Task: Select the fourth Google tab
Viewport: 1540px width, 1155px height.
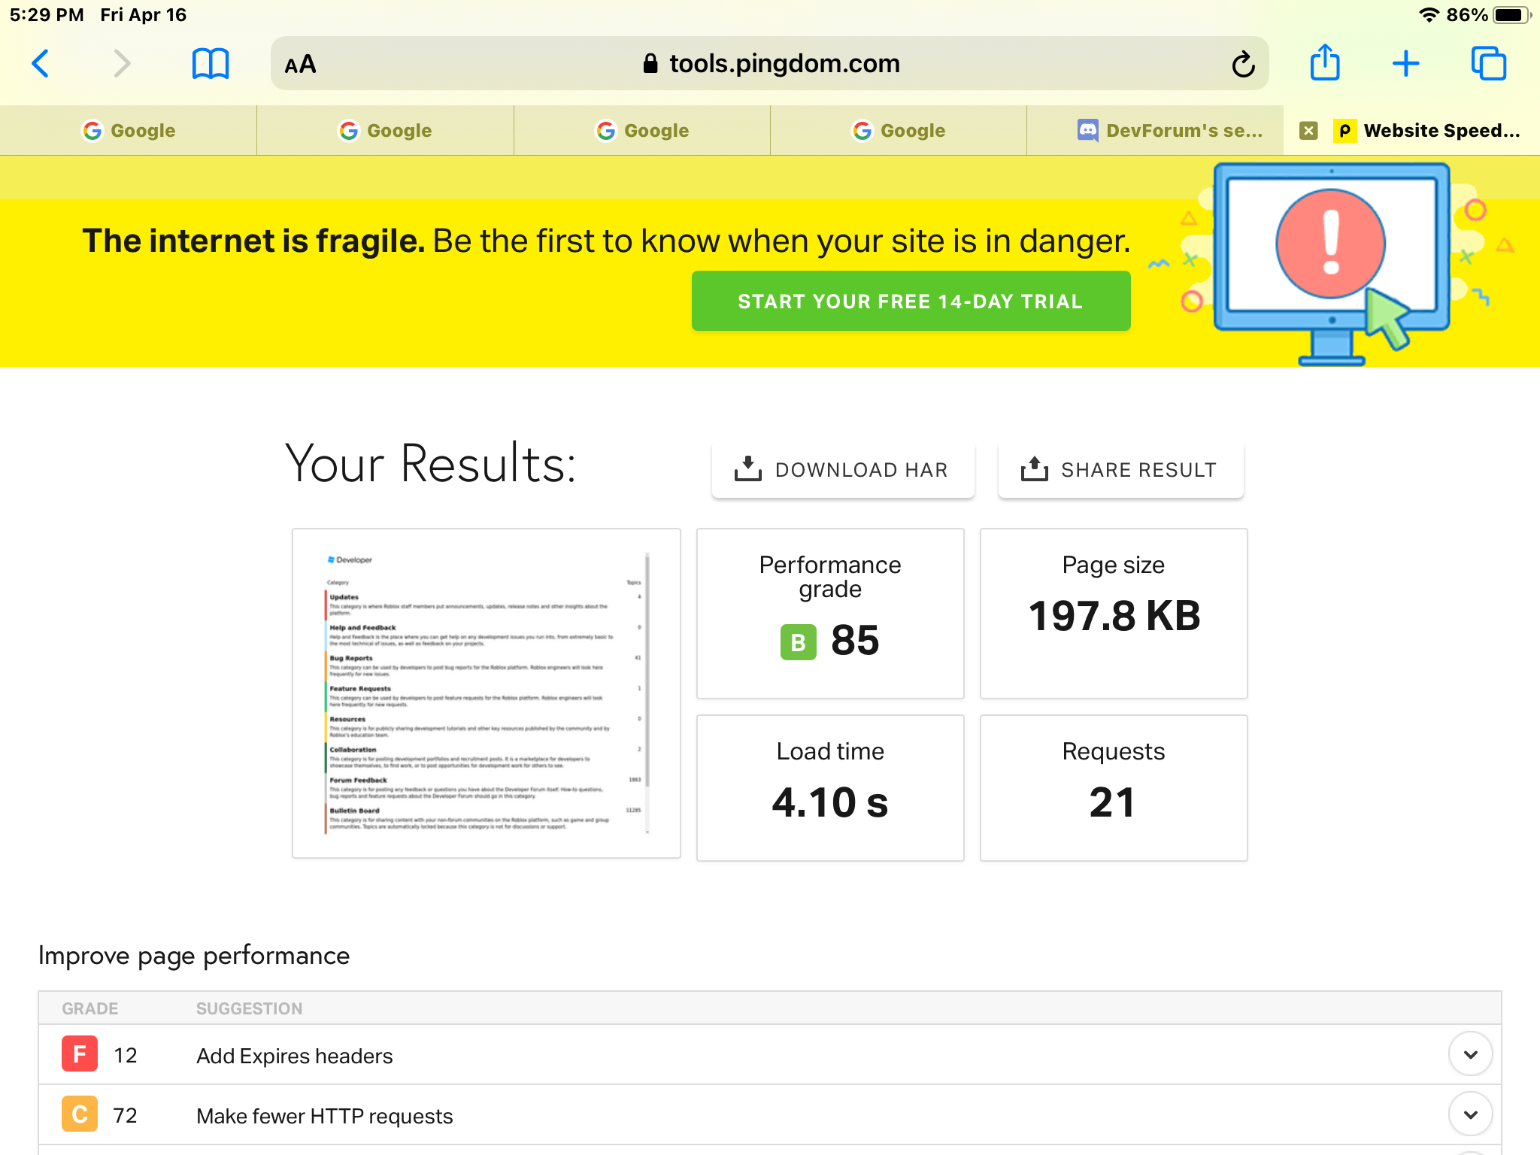Action: (x=899, y=131)
